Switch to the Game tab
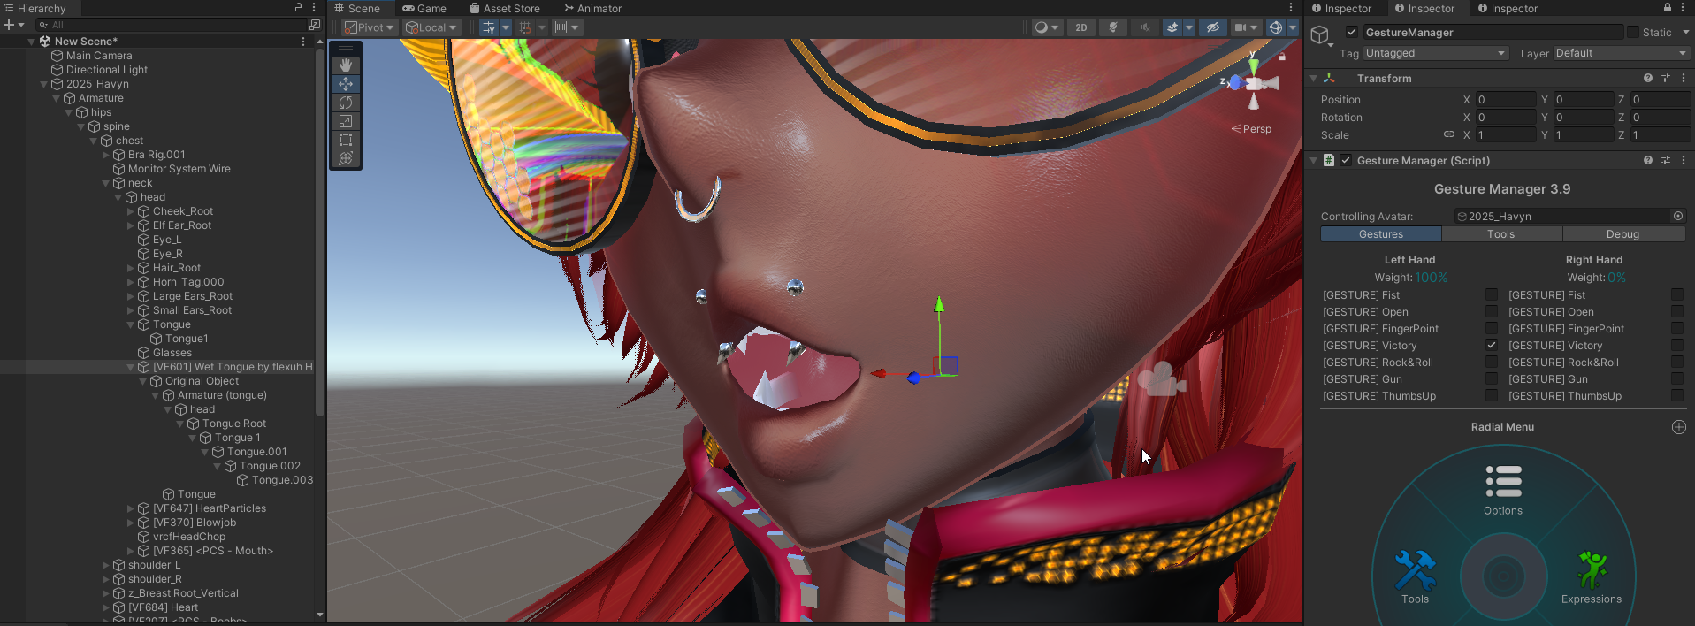The height and width of the screenshot is (626, 1695). click(x=424, y=8)
